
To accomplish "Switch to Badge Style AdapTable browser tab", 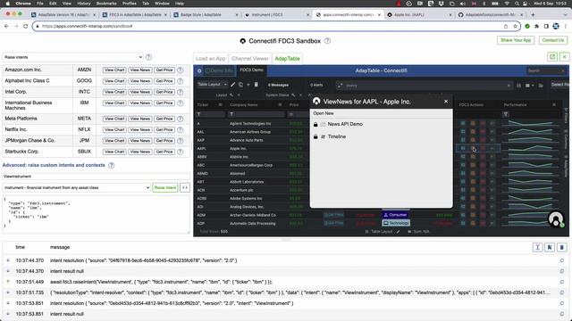I will tap(206, 15).
